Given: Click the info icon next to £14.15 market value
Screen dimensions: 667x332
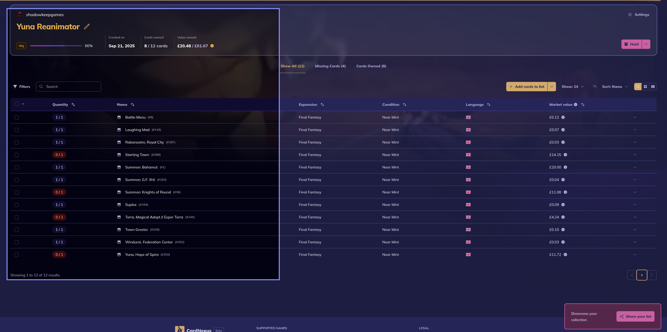Looking at the screenshot, I should click(565, 155).
